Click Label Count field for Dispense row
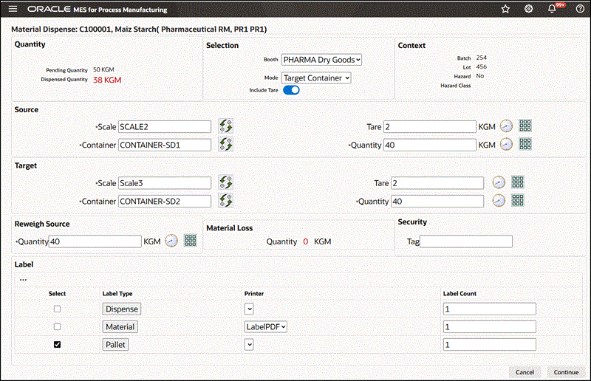 490,309
